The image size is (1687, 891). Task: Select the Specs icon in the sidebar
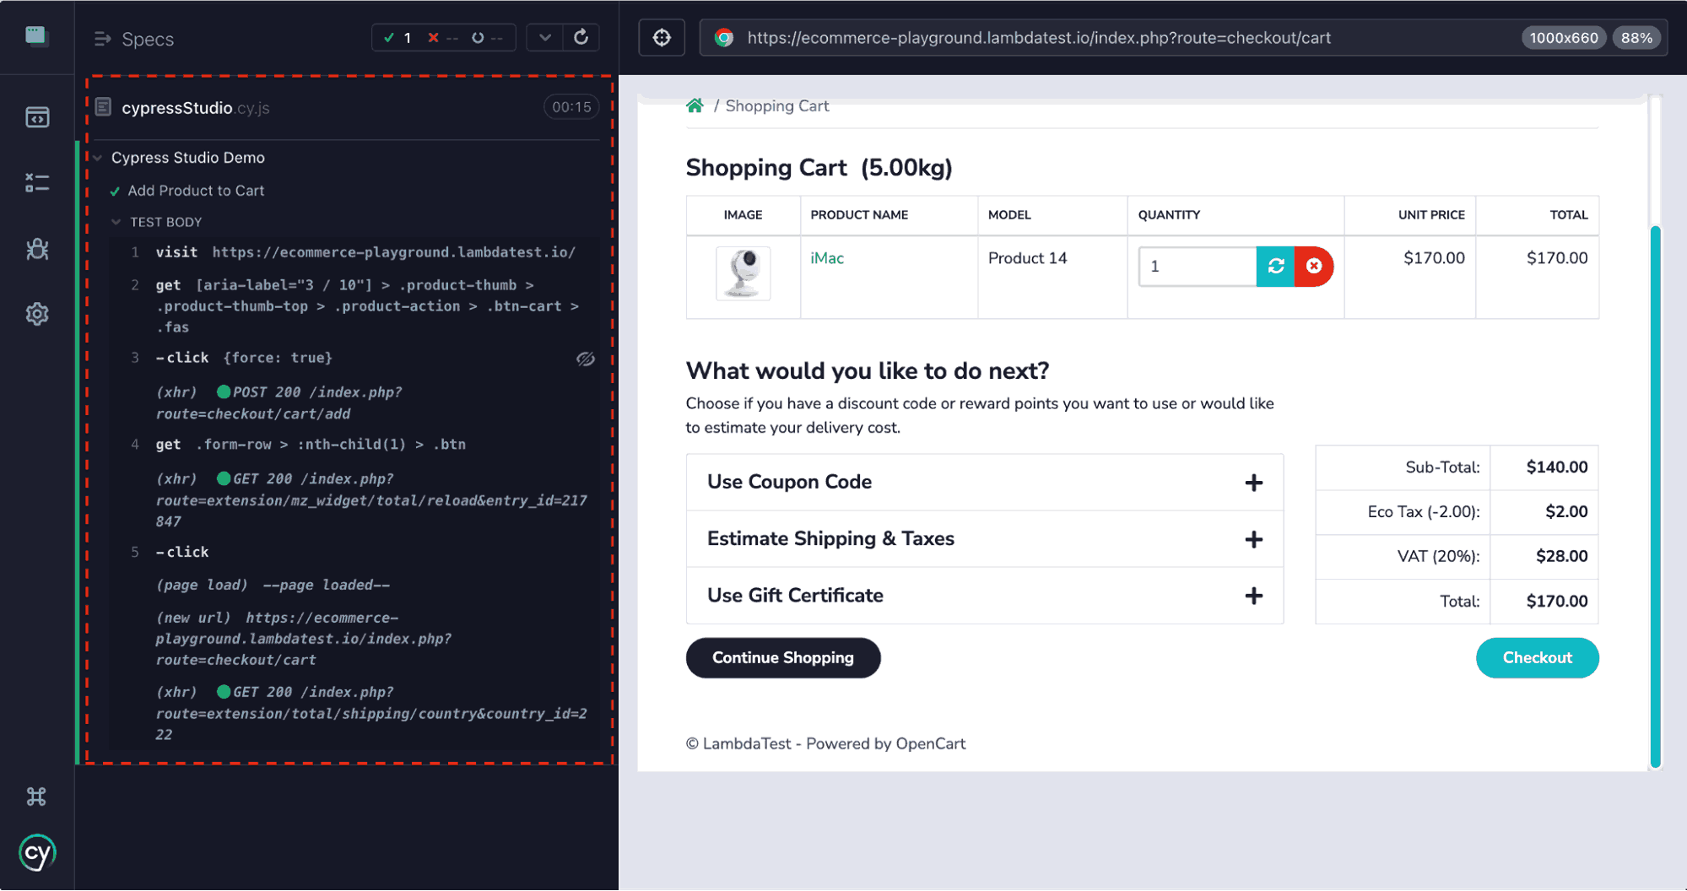[37, 117]
